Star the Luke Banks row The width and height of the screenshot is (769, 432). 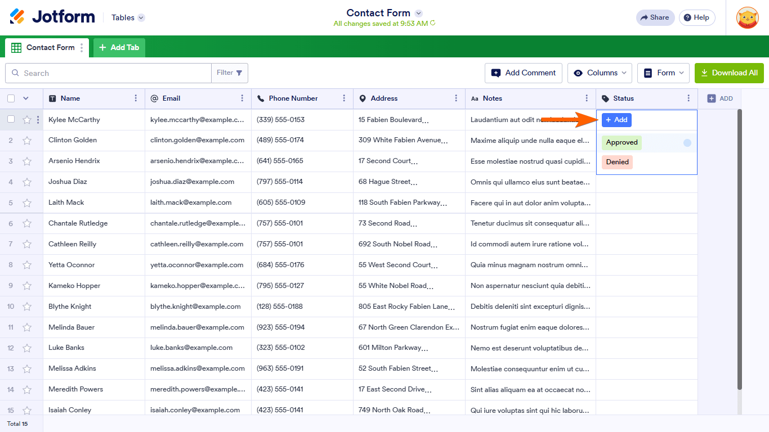[x=27, y=349]
